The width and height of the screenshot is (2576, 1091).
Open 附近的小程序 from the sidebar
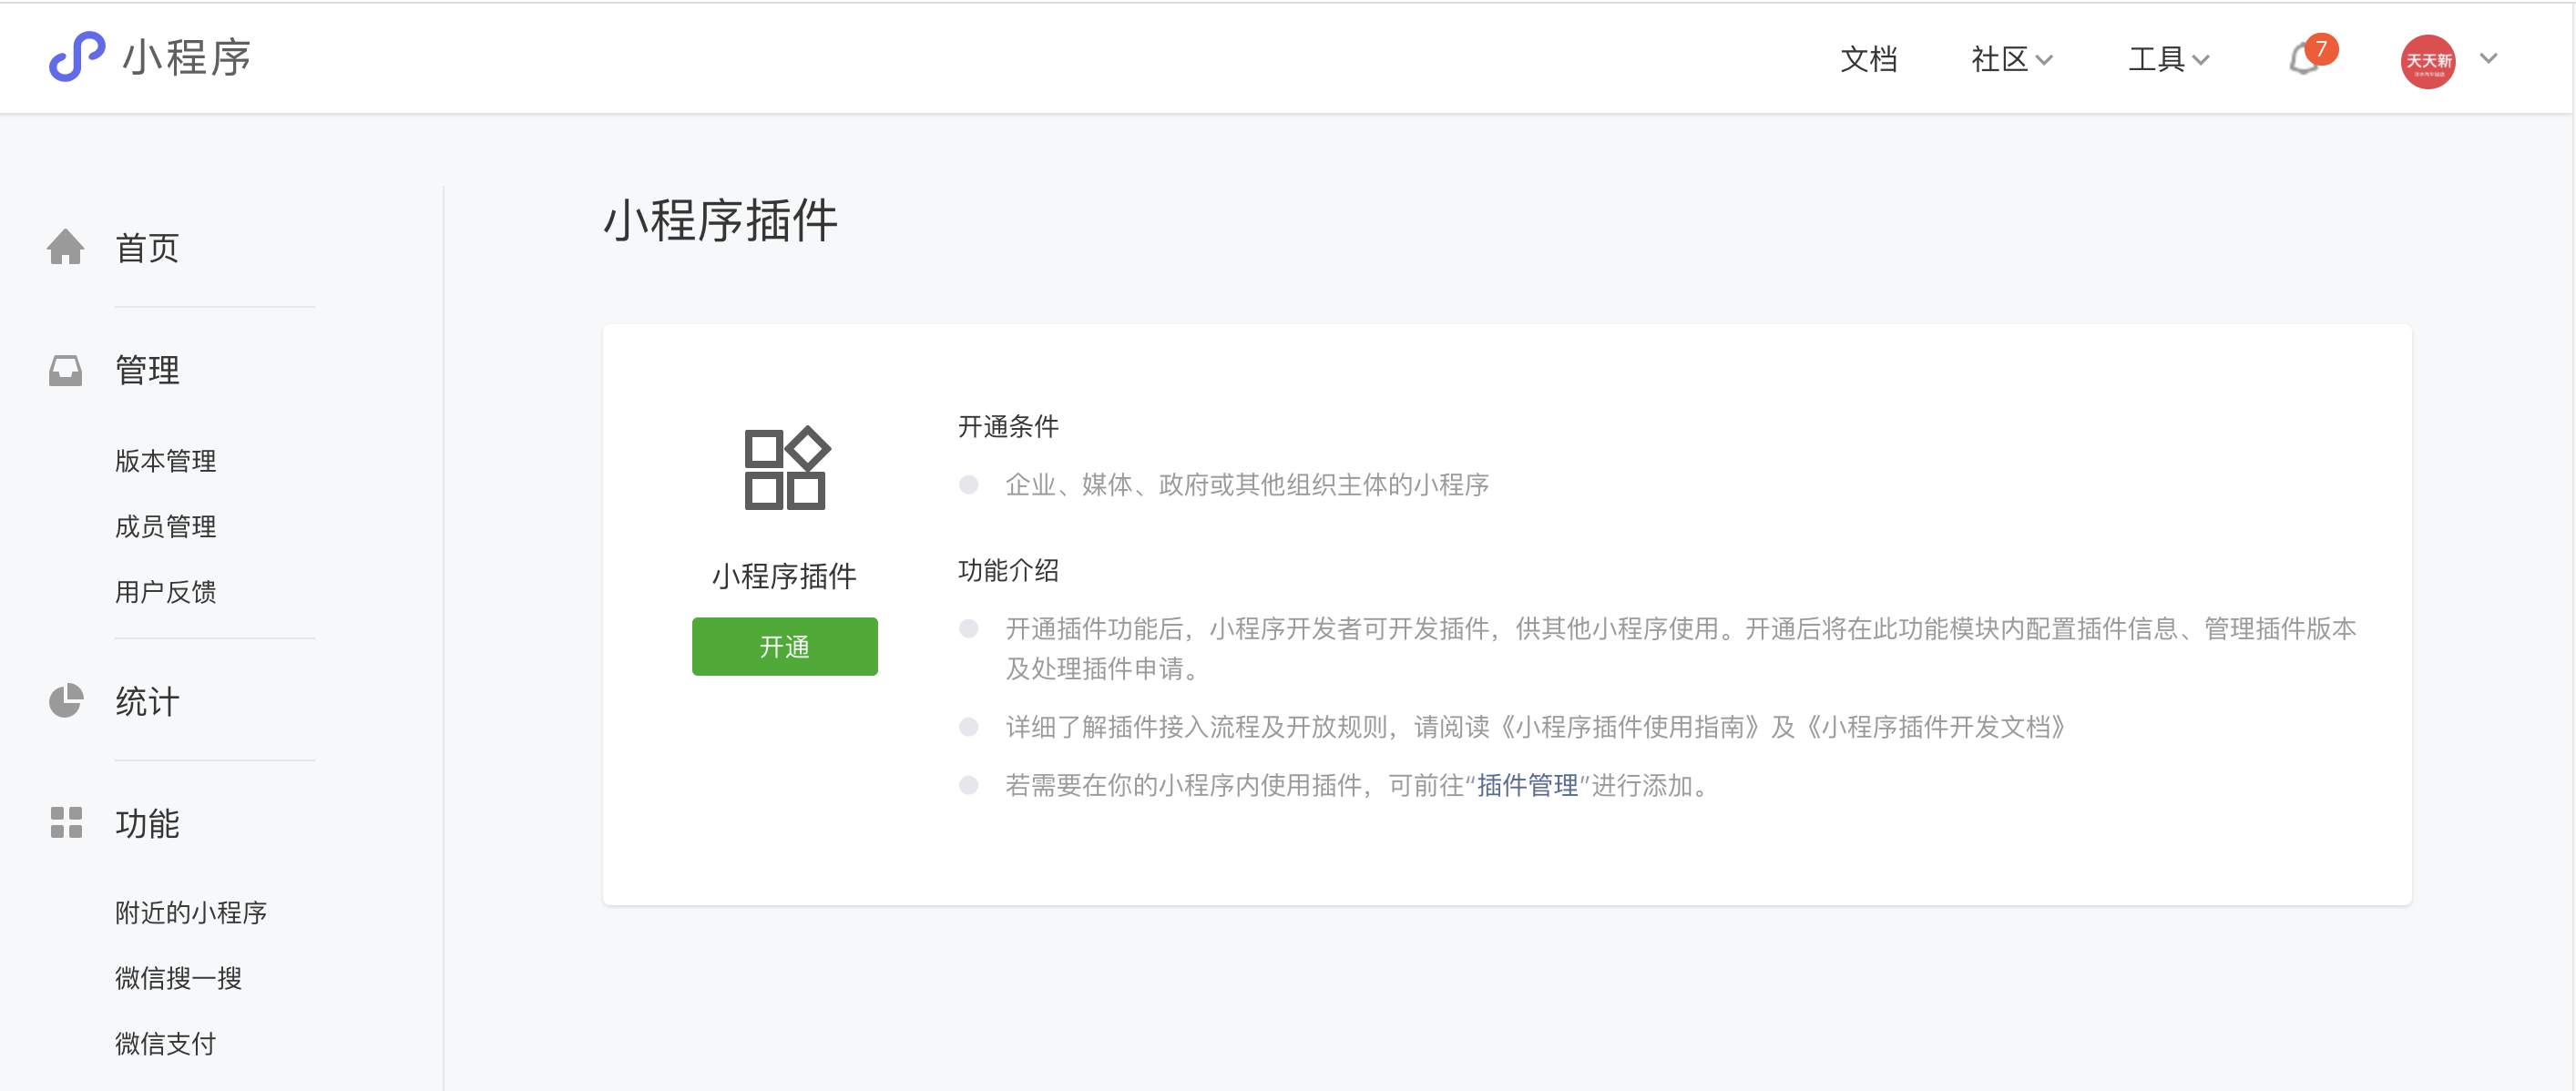(x=191, y=912)
